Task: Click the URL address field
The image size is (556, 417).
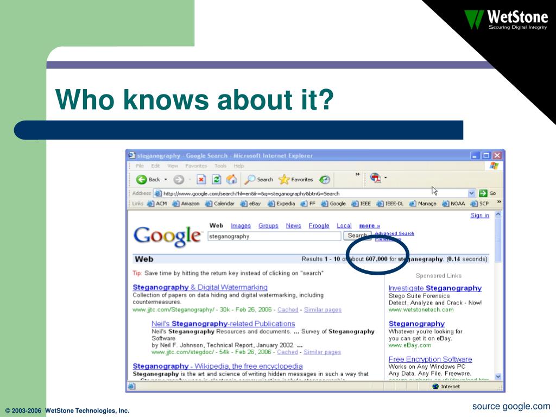Action: pyautogui.click(x=315, y=193)
